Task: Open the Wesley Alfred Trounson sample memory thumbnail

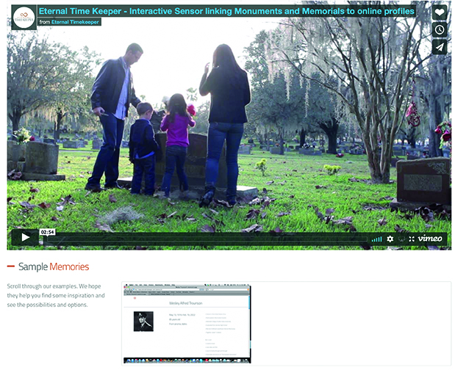Action: 187,324
